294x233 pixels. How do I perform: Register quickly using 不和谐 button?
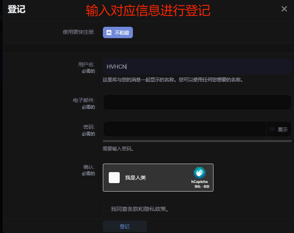(x=118, y=33)
